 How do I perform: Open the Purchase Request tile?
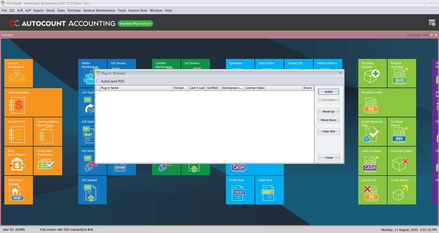point(372,73)
